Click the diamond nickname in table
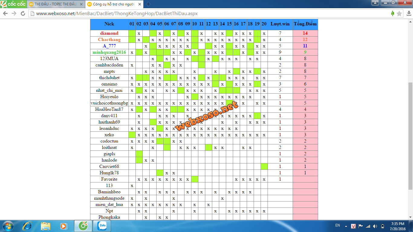This screenshot has width=413, height=232. tap(109, 33)
